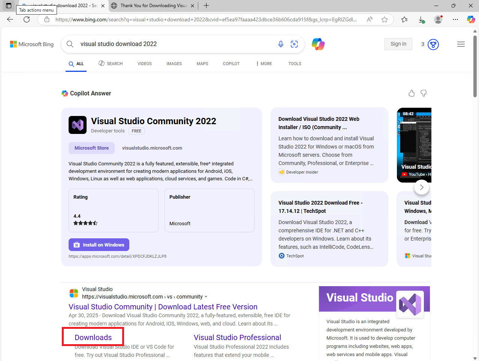Open the Bing hamburger menu

point(461,44)
